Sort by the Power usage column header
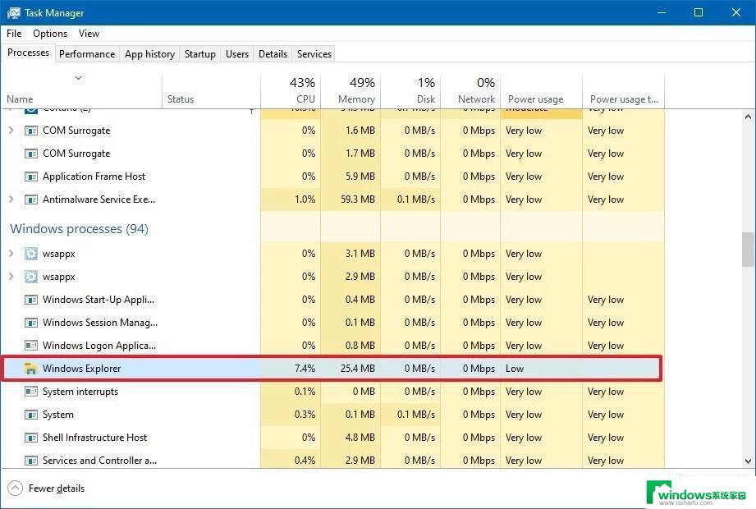Screen dimensions: 756x509 (x=542, y=90)
